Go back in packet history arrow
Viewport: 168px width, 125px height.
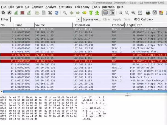(71, 13)
